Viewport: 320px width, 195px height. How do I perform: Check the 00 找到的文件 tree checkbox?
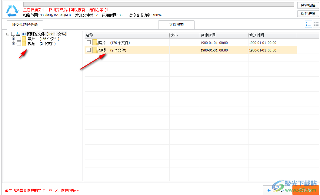pyautogui.click(x=13, y=34)
